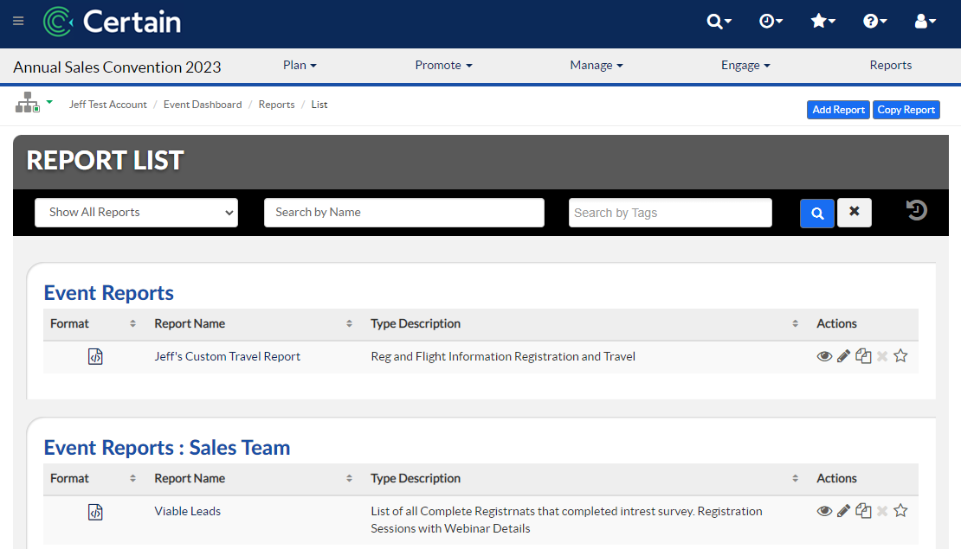Screen dimensions: 961x549
Task: Sort Event Reports by Format column
Action: [132, 323]
